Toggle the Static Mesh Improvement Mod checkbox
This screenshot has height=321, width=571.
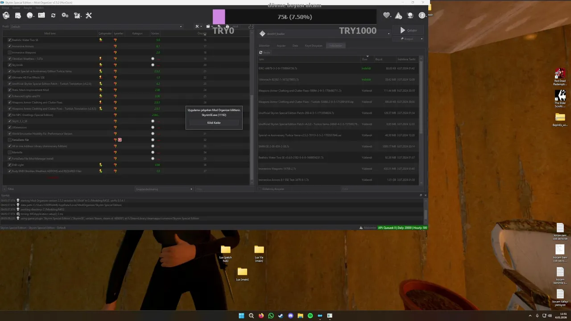(x=9, y=90)
